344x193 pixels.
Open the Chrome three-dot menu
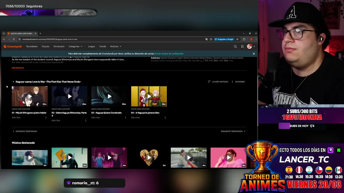[x=256, y=39]
